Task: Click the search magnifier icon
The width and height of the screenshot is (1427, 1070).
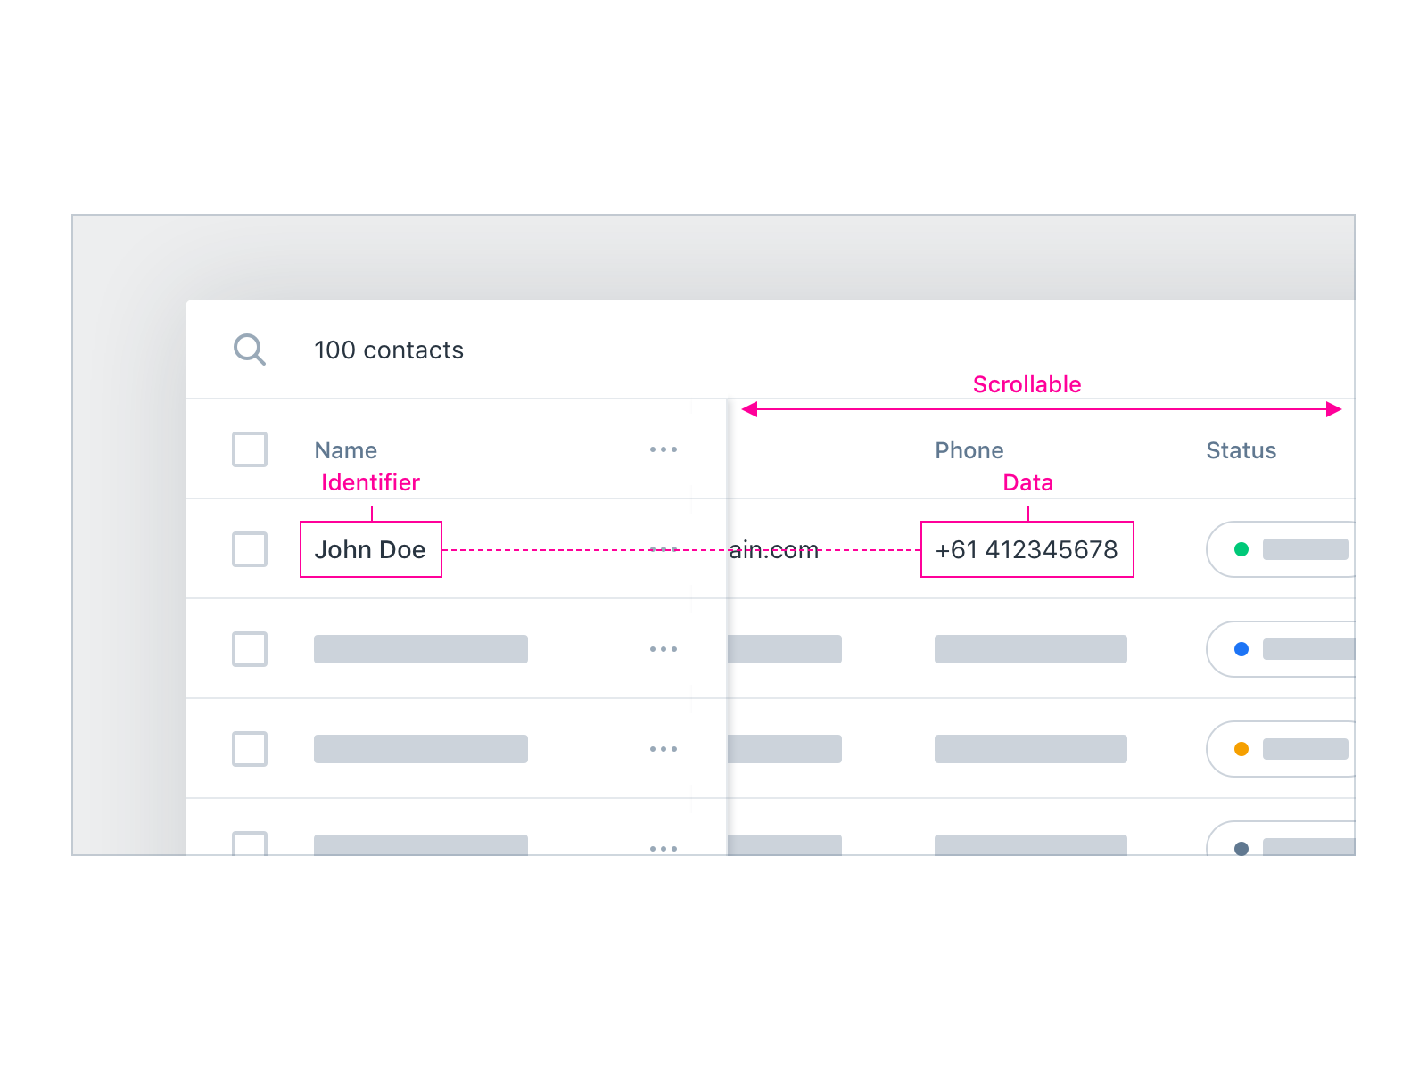Action: pos(249,350)
